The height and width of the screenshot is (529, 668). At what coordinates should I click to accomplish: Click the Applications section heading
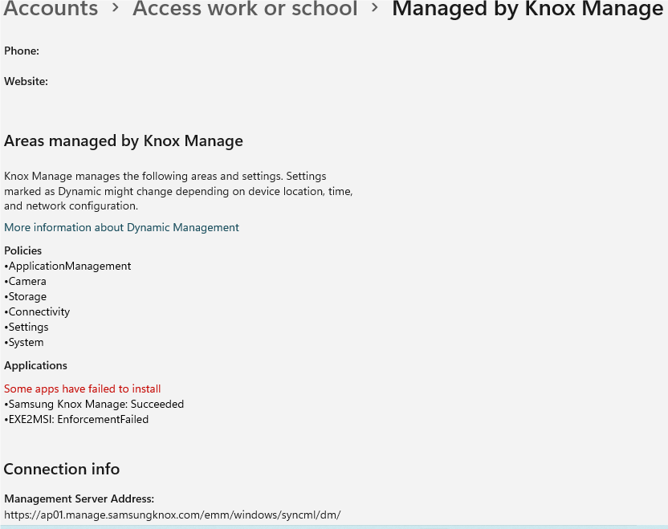click(x=35, y=365)
